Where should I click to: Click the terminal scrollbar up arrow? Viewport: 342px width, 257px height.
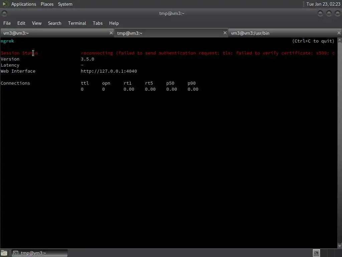coord(340,40)
